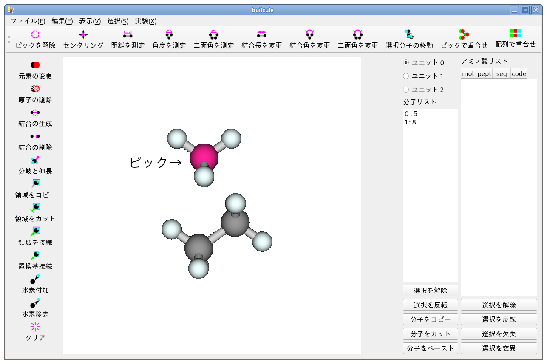The width and height of the screenshot is (547, 364).
Task: Open the ファイル(F) menu
Action: tap(28, 21)
